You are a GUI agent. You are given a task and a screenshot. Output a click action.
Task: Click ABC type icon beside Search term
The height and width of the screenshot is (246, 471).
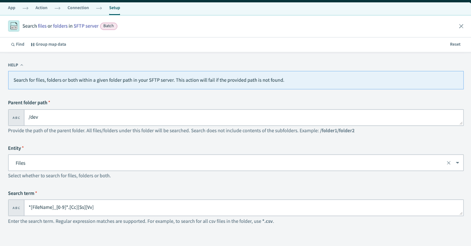click(17, 208)
